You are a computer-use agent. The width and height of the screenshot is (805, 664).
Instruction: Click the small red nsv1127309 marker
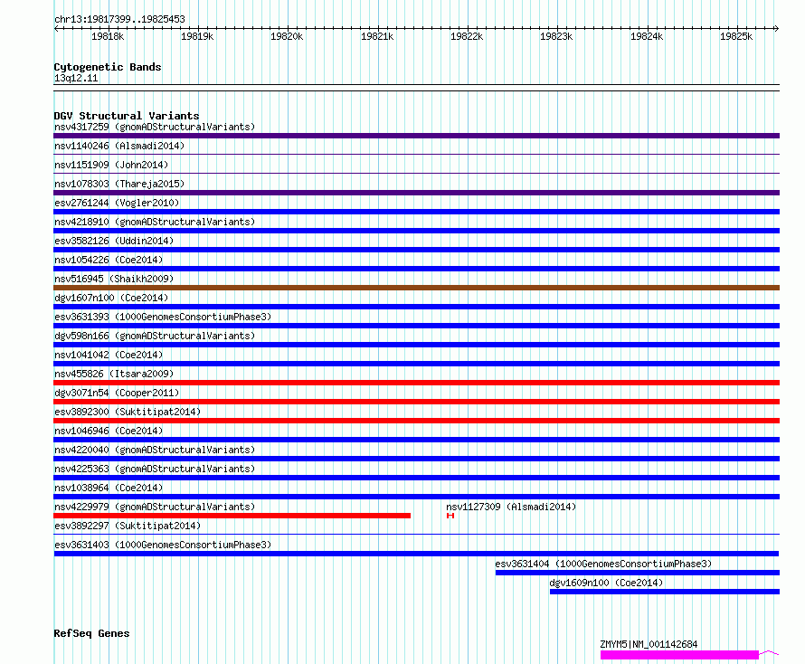[450, 516]
